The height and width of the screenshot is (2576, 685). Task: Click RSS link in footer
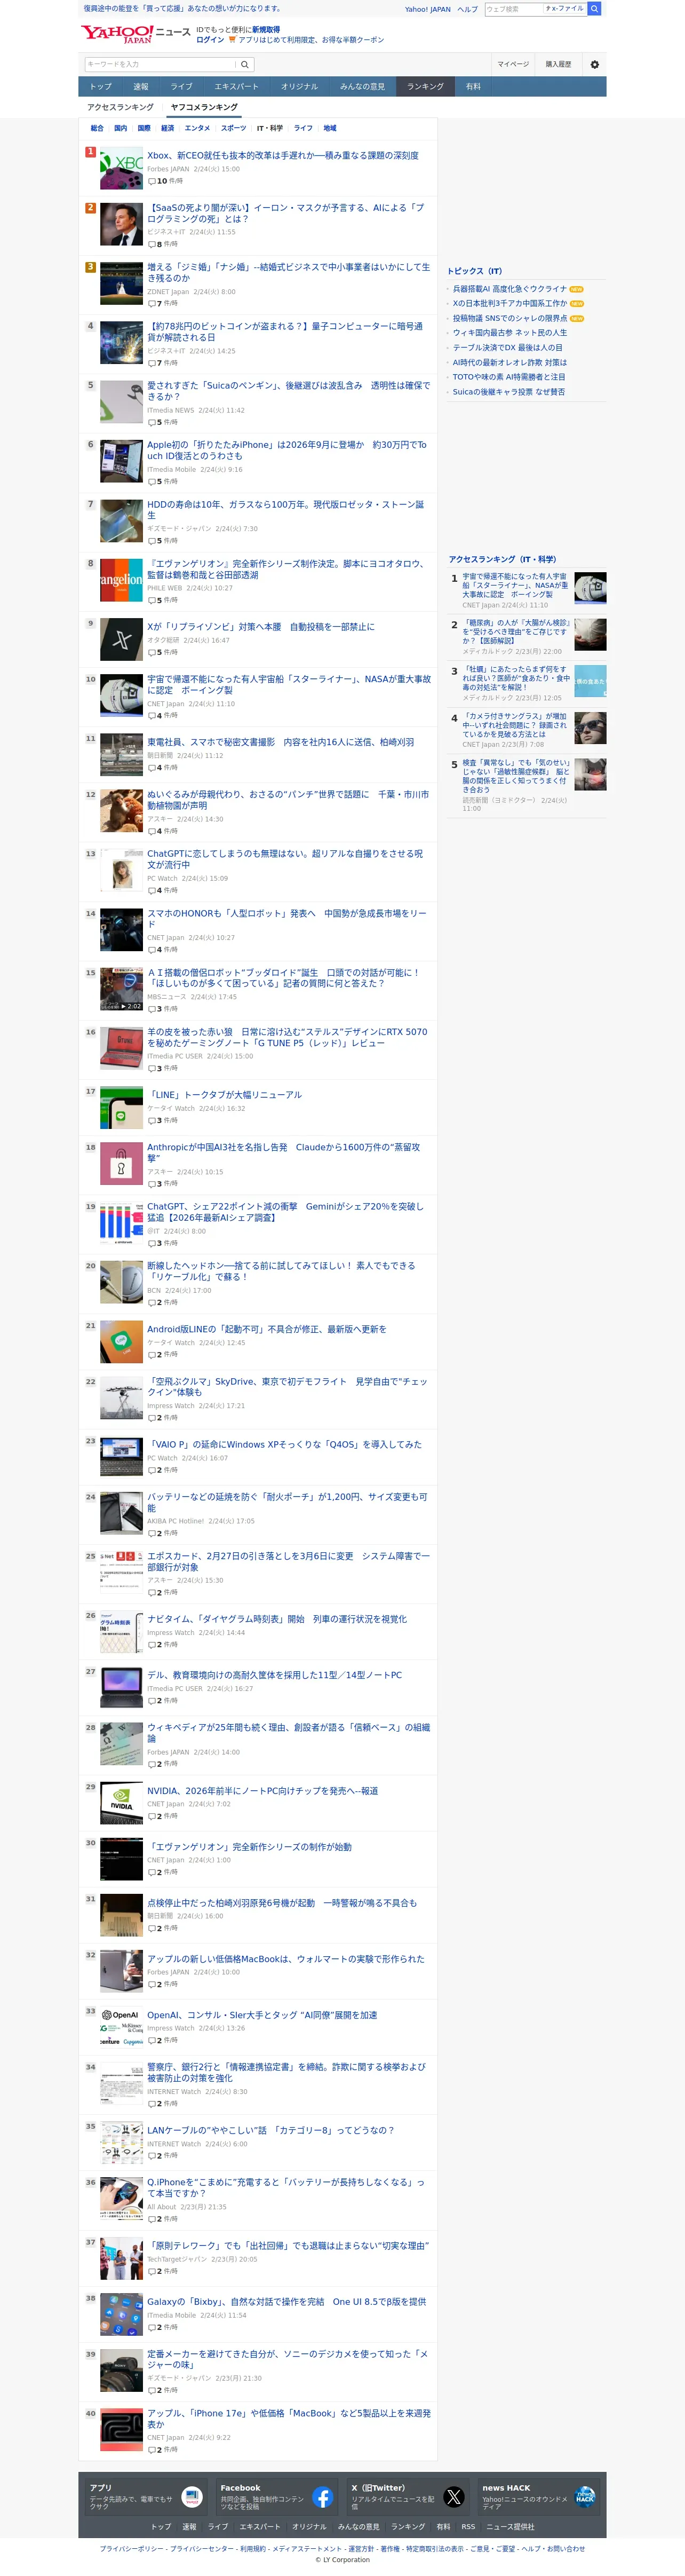pyautogui.click(x=468, y=2526)
